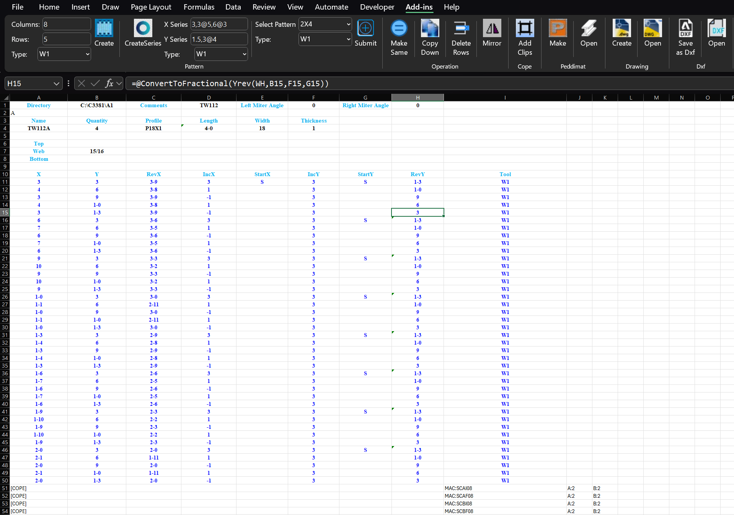Click the Insert Function fx button

109,83
